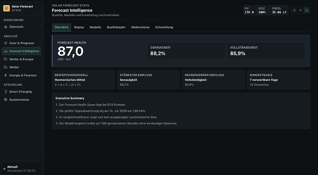Switch to system theme with the monitor icon
Image resolution: width=318 pixels, height=175 pixels.
pyautogui.click(x=294, y=10)
